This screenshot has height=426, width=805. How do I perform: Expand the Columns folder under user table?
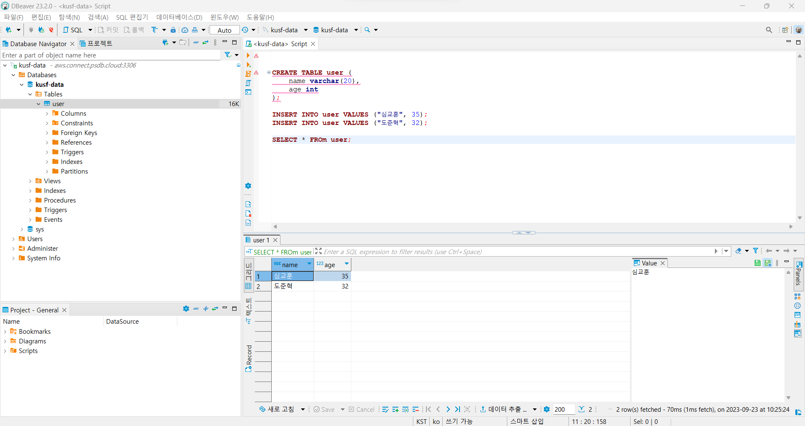click(47, 113)
